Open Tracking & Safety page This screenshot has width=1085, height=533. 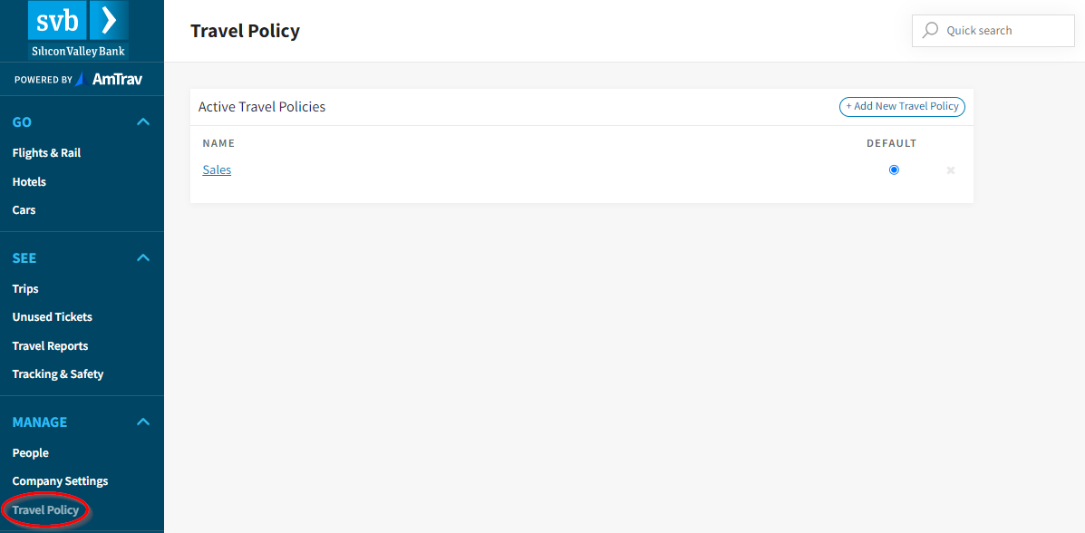coord(57,374)
